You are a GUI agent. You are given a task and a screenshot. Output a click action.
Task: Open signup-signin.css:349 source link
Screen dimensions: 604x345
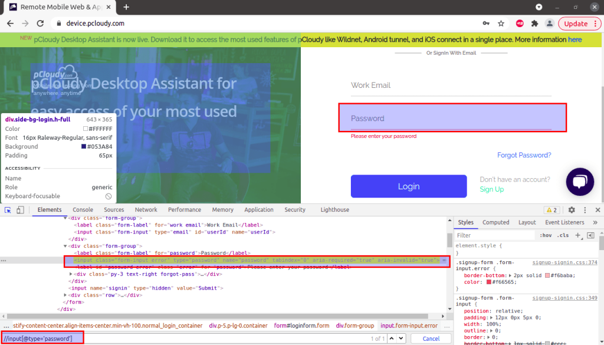[564, 298]
